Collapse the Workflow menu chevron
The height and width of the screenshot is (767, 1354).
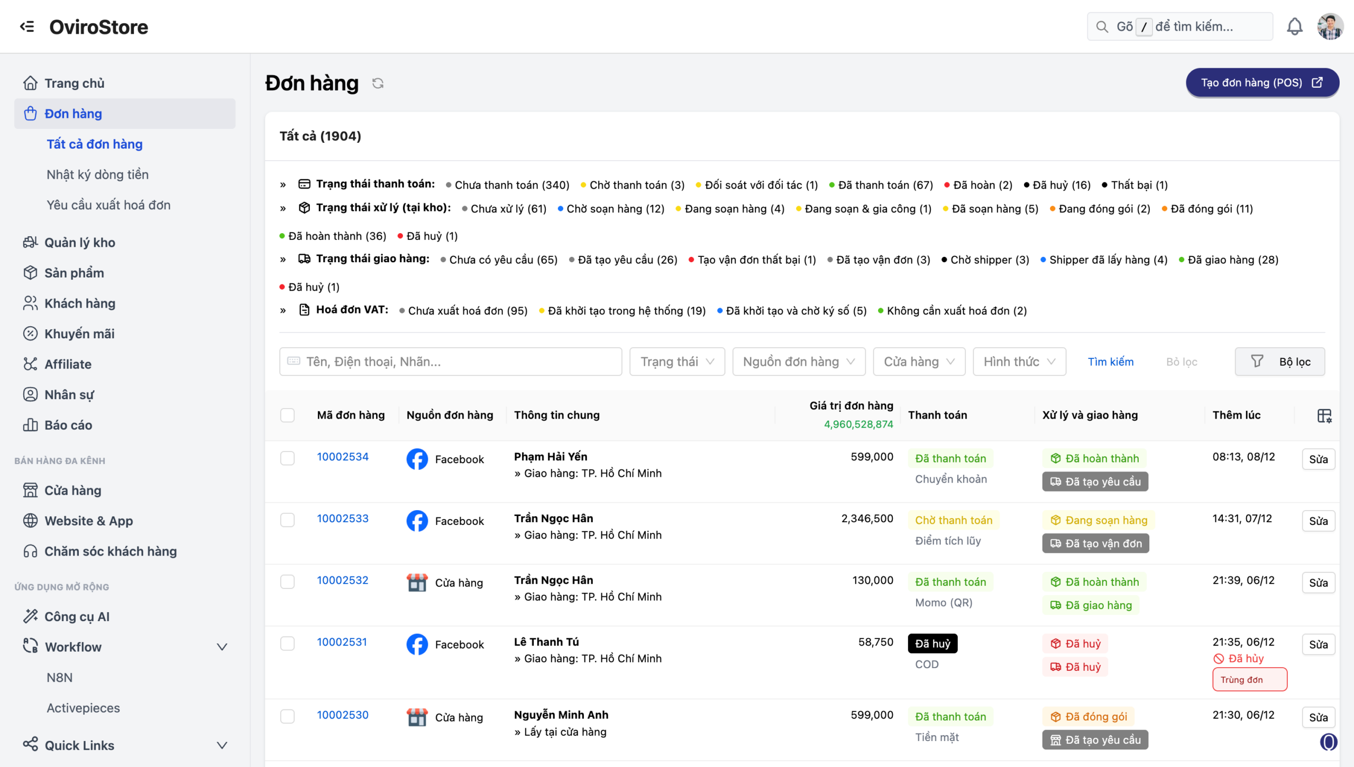point(222,647)
